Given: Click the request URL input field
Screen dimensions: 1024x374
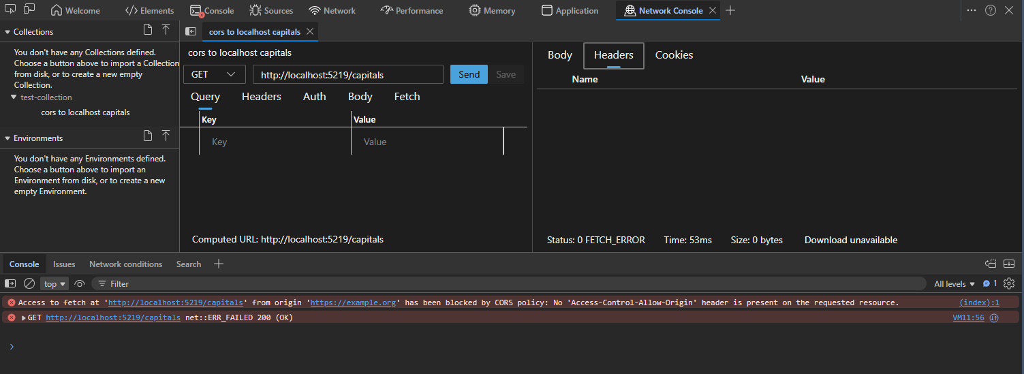Looking at the screenshot, I should [x=348, y=75].
